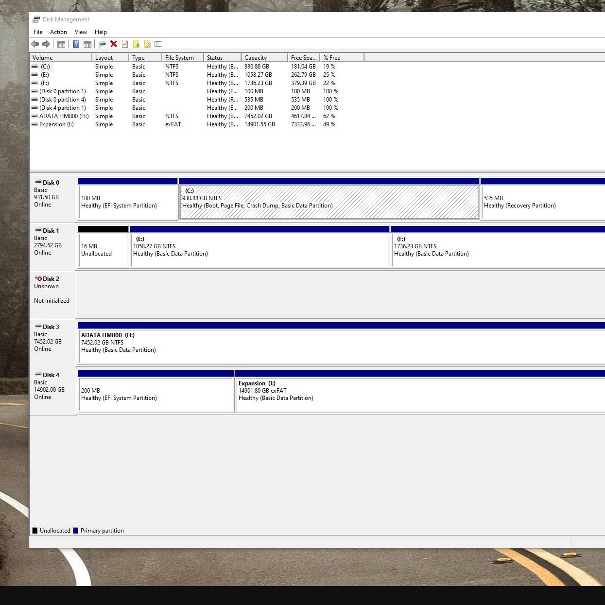Viewport: 605px width, 605px height.
Task: Click the Back arrow in the toolbar
Action: (x=35, y=44)
